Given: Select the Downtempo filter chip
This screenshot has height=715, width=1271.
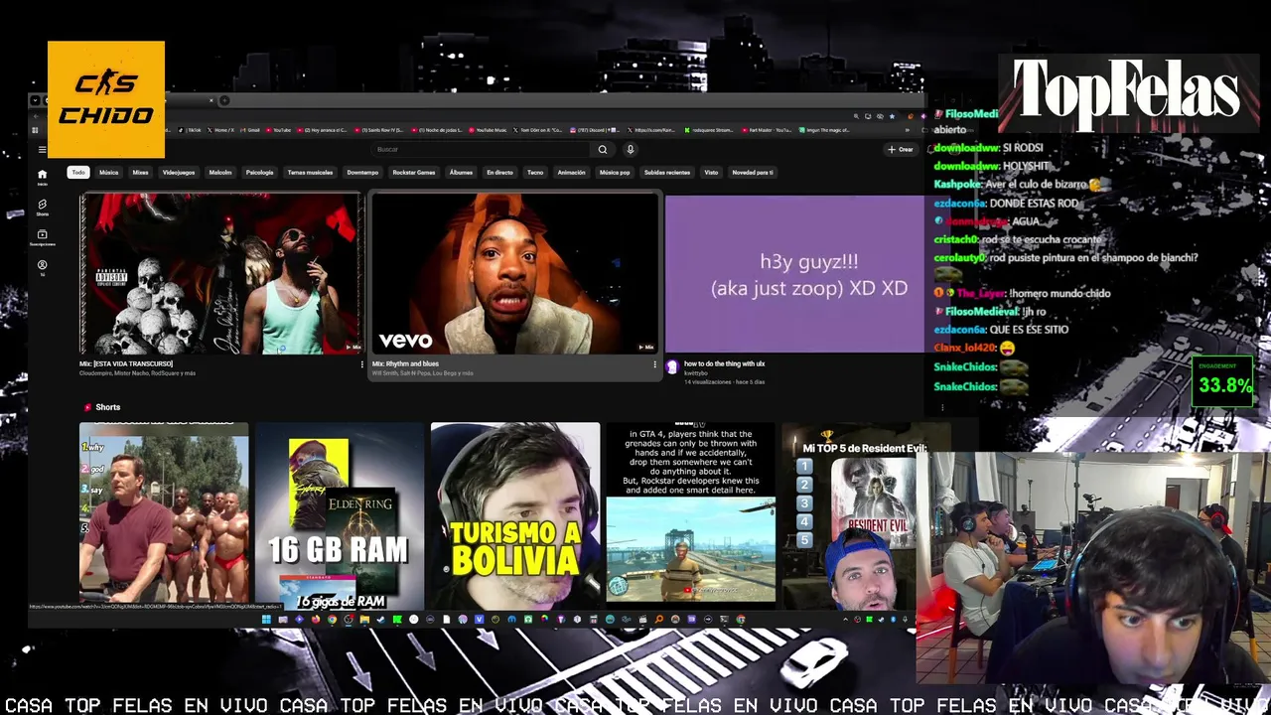Looking at the screenshot, I should coord(362,172).
